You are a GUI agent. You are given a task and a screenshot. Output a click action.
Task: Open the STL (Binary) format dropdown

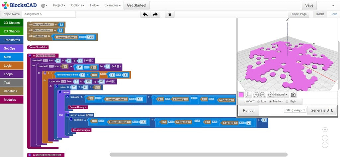click(295, 110)
